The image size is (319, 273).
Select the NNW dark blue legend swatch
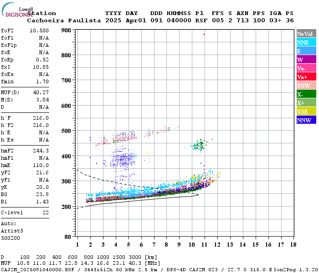coord(306,120)
